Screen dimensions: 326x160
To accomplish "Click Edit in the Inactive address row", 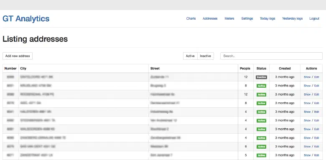I will (316, 77).
